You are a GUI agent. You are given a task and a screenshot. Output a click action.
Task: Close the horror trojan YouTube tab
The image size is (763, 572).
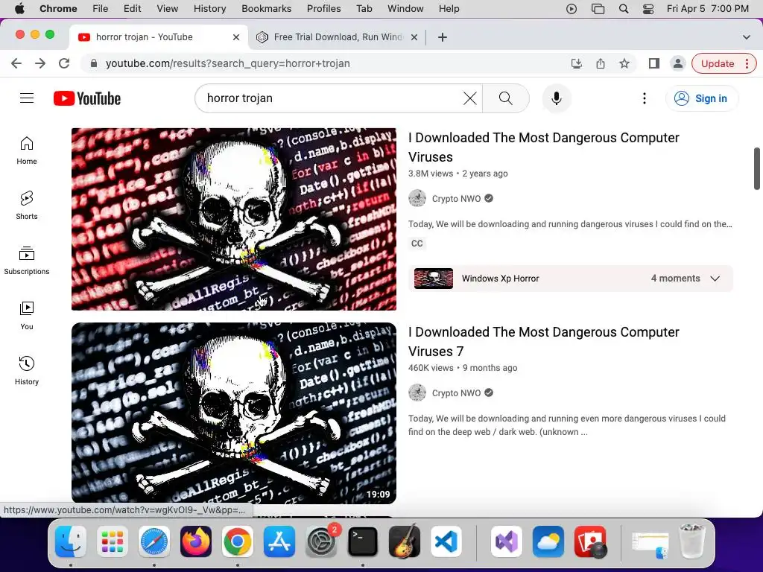pyautogui.click(x=236, y=37)
